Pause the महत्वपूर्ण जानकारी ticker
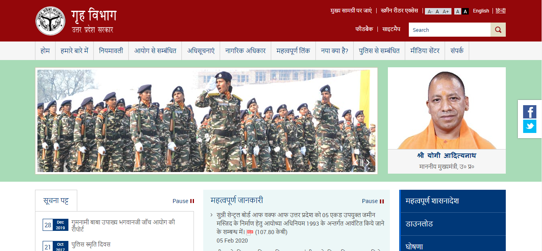The image size is (542, 251). click(x=373, y=201)
